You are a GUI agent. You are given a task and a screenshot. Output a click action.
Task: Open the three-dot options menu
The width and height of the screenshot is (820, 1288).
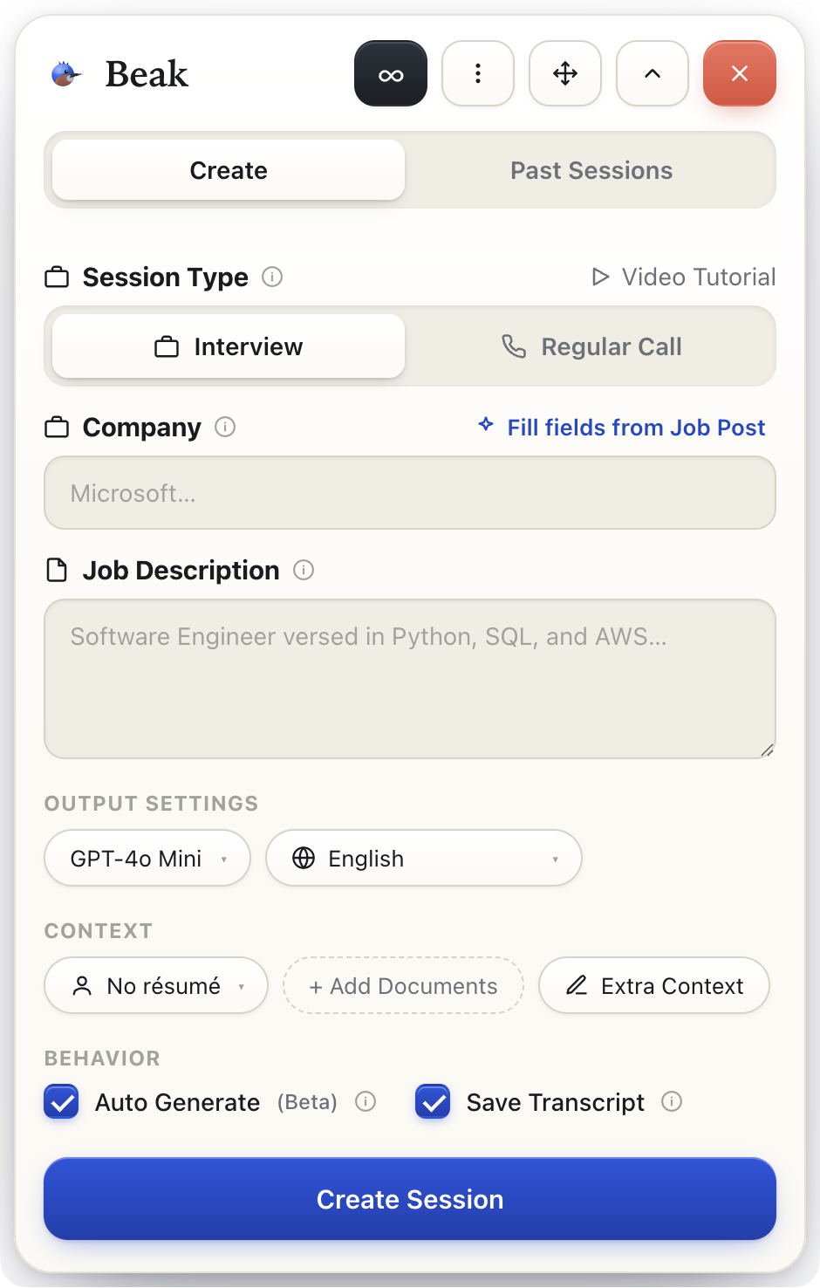[478, 73]
